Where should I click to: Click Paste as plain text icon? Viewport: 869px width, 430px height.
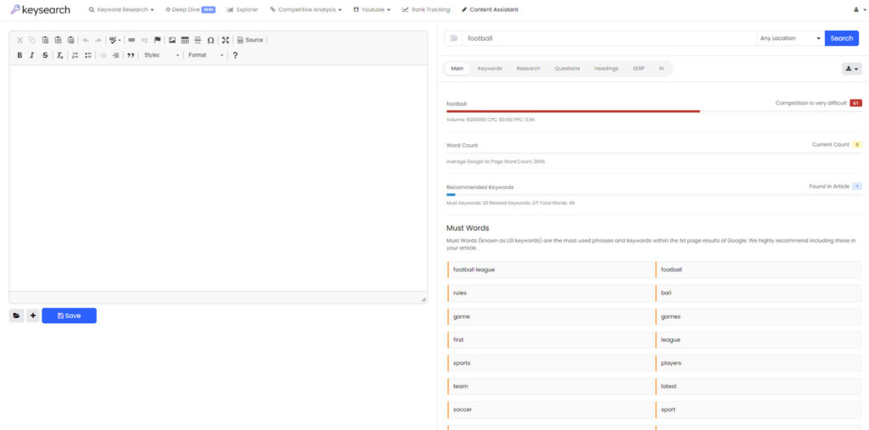click(59, 40)
